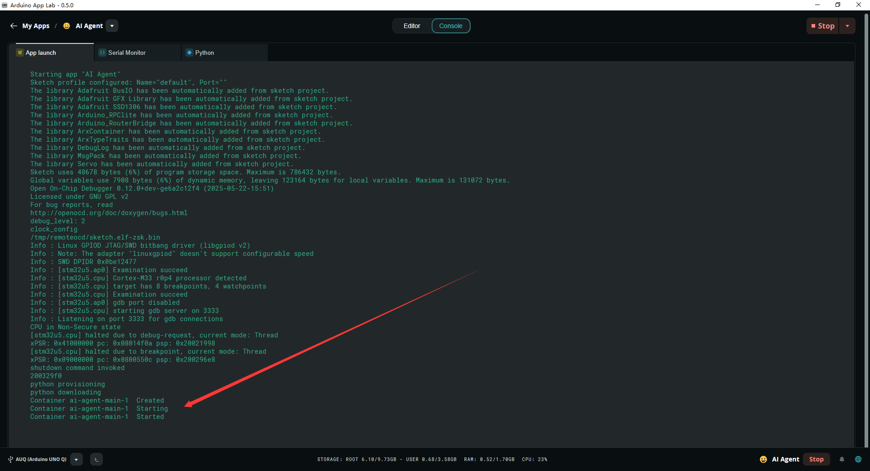Close the Arduino App Lab window
Screen dimensions: 870x471
pyautogui.click(x=859, y=5)
